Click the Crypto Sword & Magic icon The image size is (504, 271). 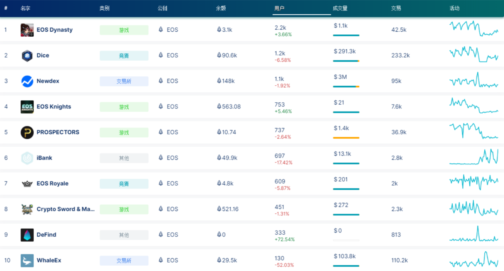tap(27, 209)
